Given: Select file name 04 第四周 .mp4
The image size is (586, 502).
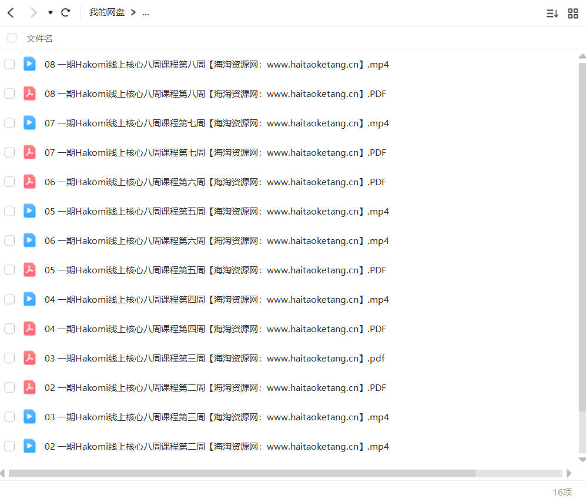Looking at the screenshot, I should (217, 300).
